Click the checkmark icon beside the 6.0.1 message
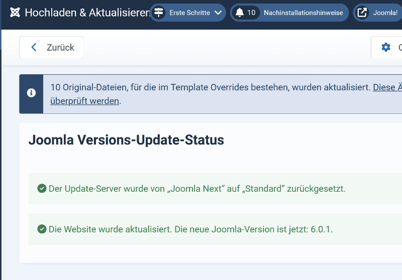Image resolution: width=402 pixels, height=280 pixels. (42, 229)
